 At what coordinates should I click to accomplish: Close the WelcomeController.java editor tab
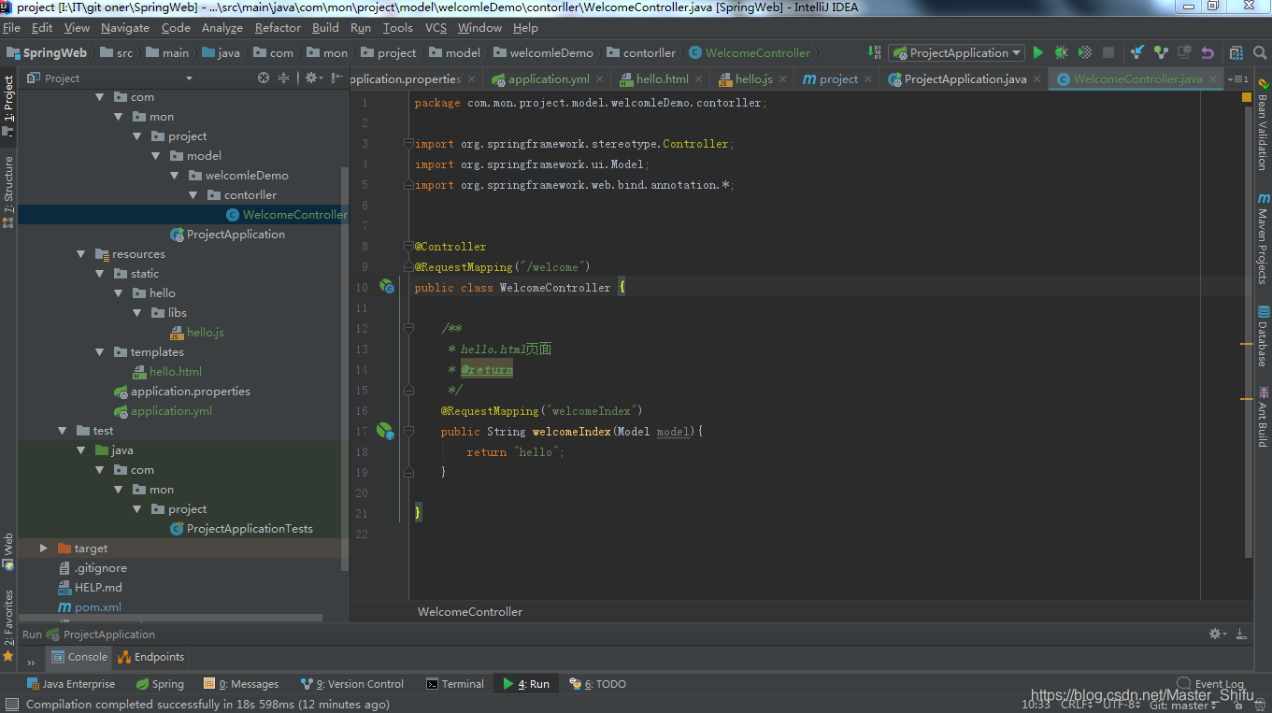1213,79
